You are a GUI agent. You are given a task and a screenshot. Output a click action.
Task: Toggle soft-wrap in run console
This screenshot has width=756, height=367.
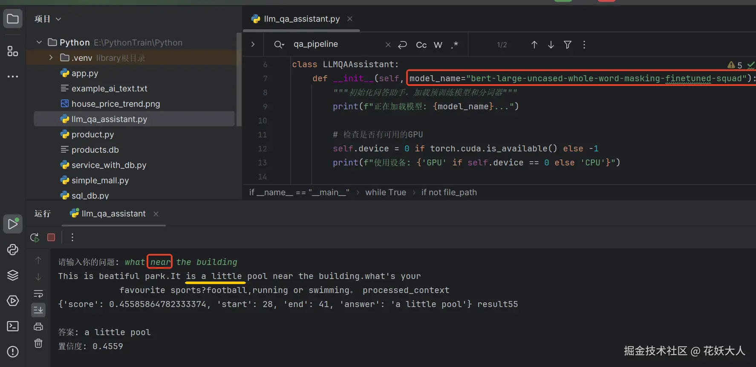click(38, 293)
